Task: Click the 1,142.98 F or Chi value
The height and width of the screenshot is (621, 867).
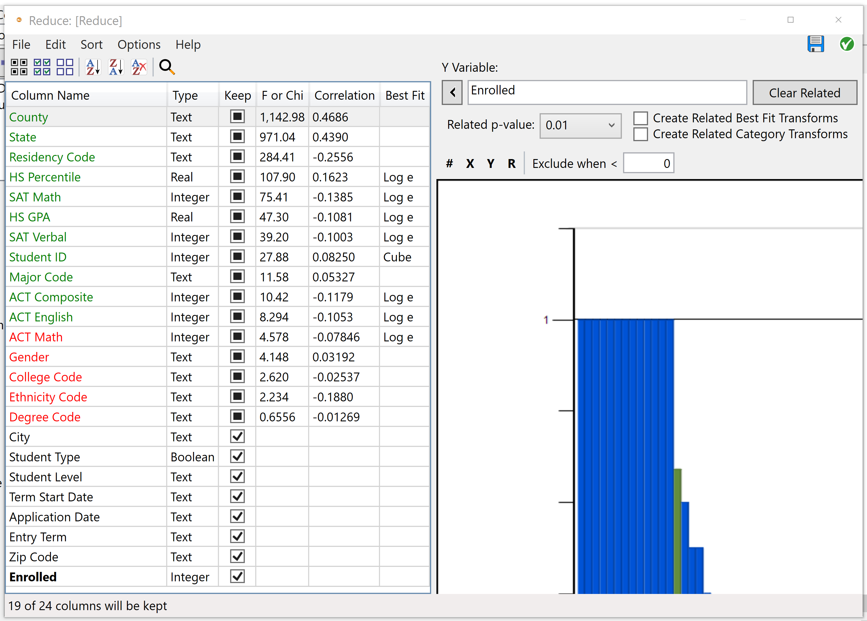Action: (x=282, y=117)
